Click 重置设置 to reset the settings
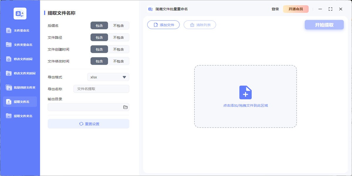 click(x=89, y=124)
